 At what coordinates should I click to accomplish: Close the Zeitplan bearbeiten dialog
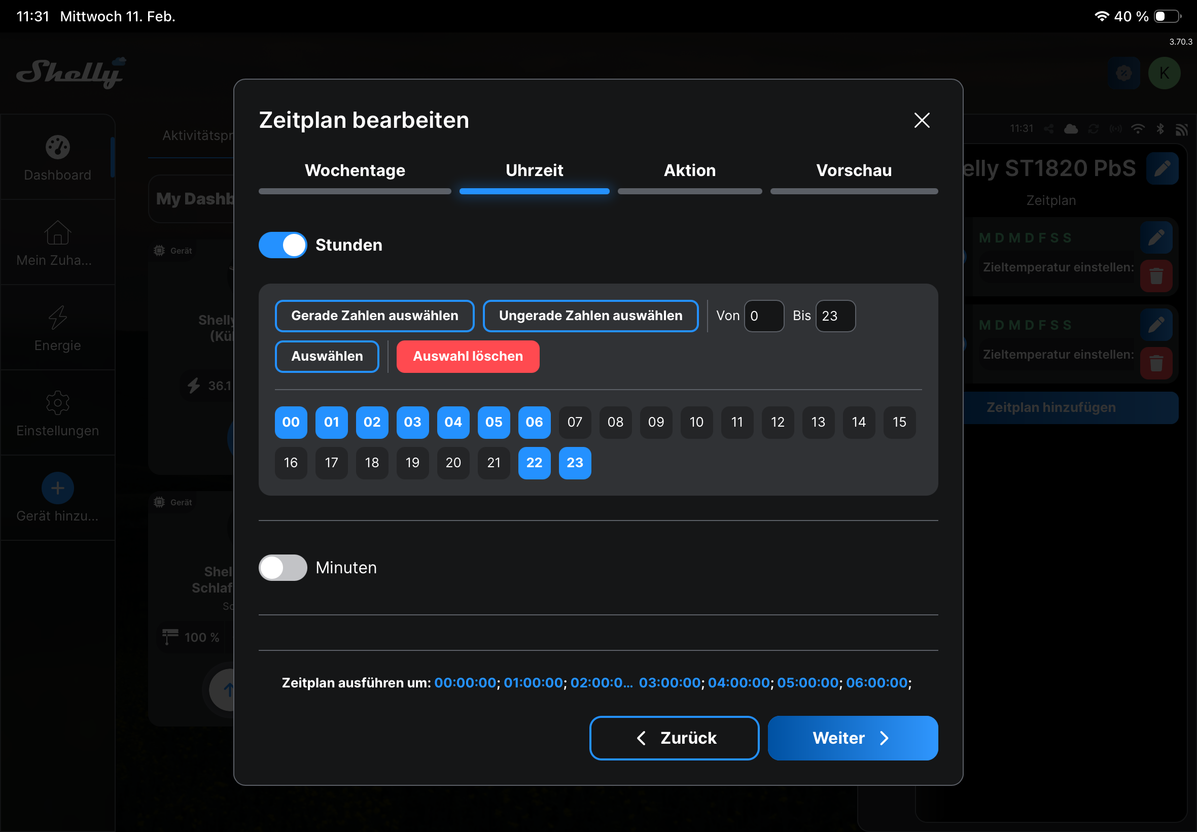[921, 120]
